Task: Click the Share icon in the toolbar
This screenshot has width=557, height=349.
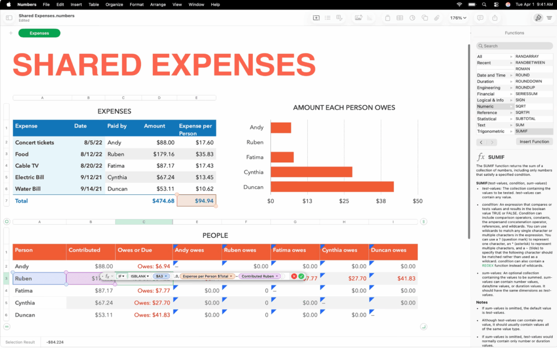Action: [x=495, y=18]
